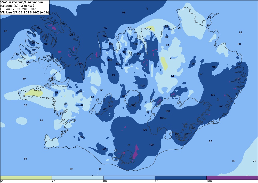258x183 pixels.
Task: Click the "IT: Lau 17. 03. 2018 00Z" line
Action: (x=18, y=9)
